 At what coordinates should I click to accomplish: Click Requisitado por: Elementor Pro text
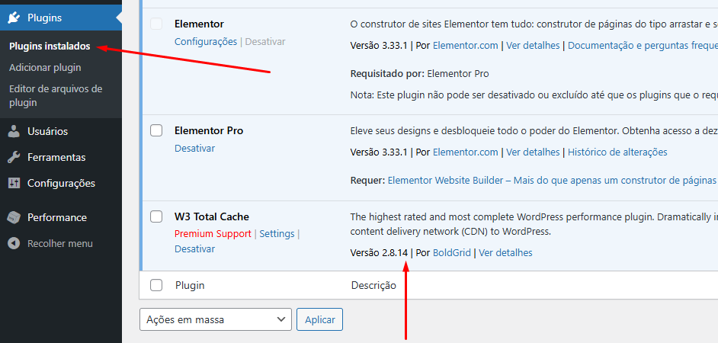pyautogui.click(x=419, y=74)
